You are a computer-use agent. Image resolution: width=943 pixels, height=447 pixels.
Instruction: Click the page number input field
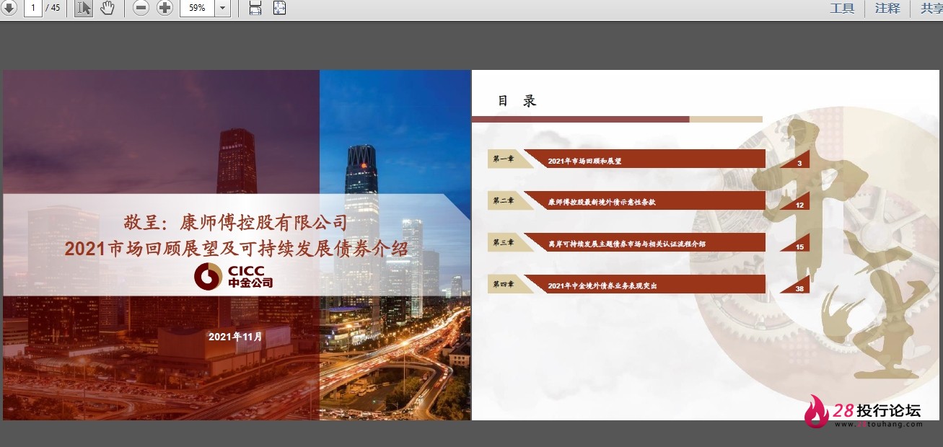[33, 8]
